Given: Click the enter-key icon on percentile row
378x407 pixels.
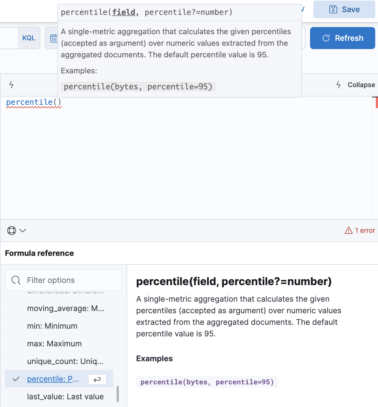Looking at the screenshot, I should (x=97, y=379).
